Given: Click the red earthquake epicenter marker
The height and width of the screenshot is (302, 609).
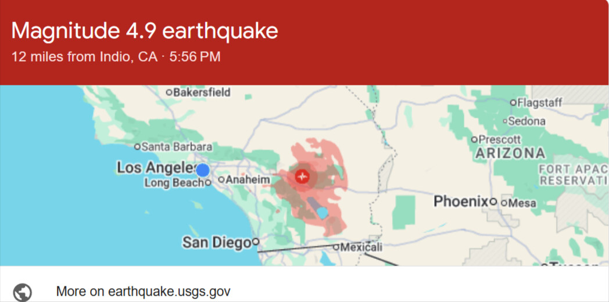Looking at the screenshot, I should pos(302,177).
